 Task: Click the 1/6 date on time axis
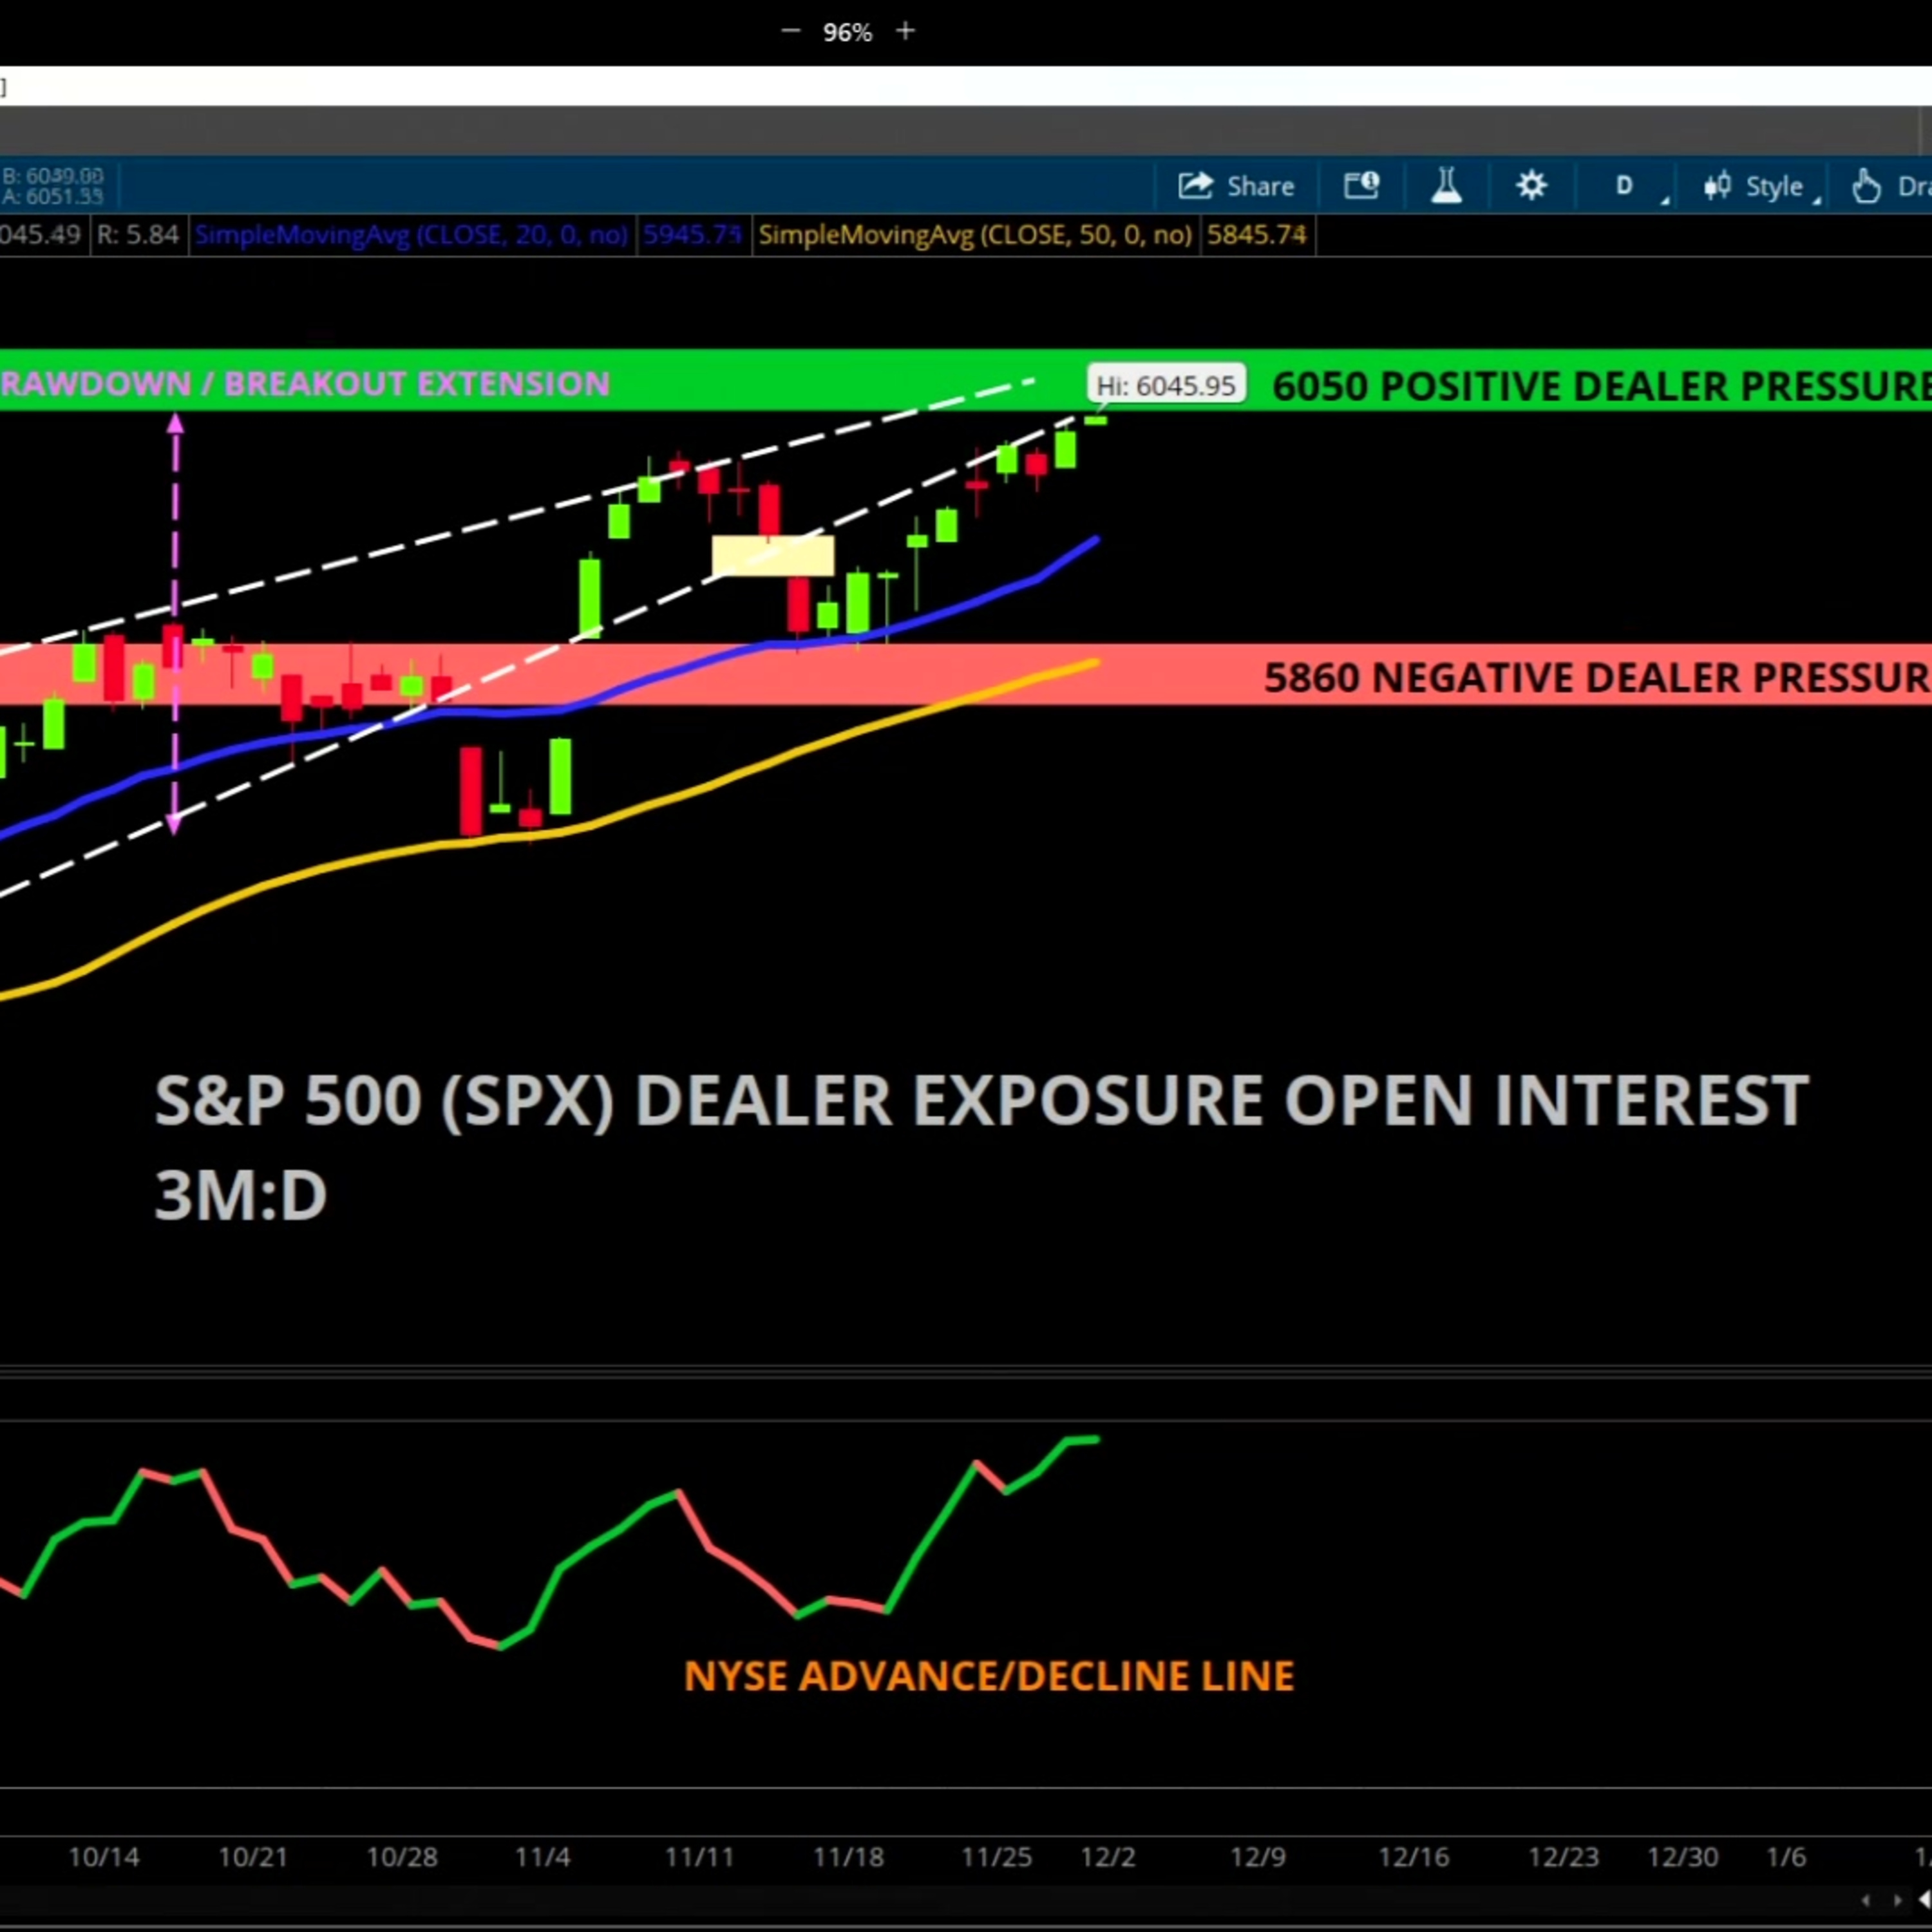point(1786,1857)
